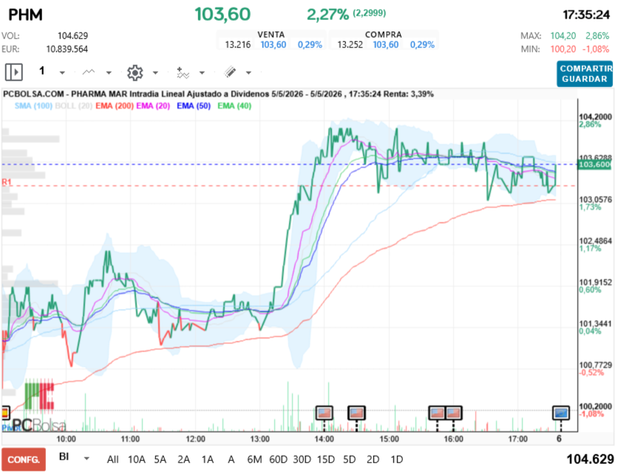This screenshot has width=624, height=475.
Task: Click the Spanish flag marker at chart start
Action: [x=5, y=413]
